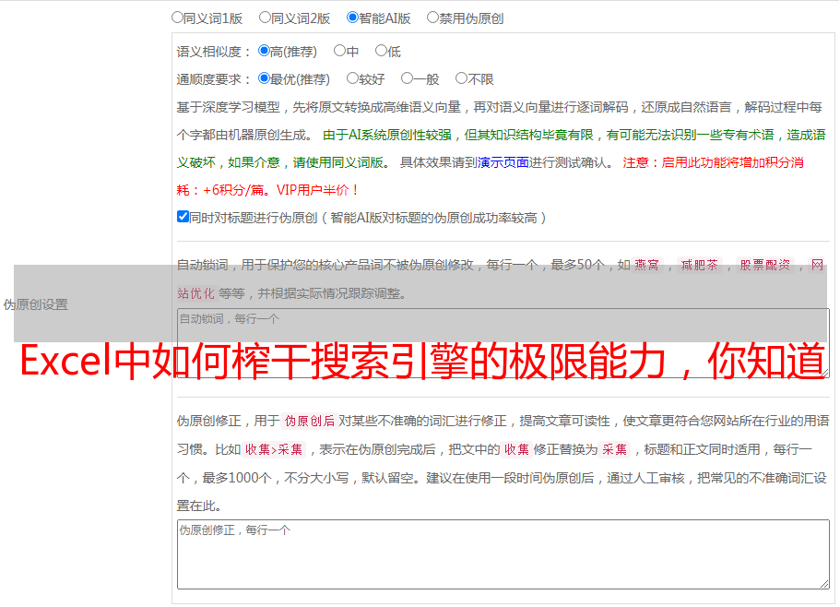The image size is (840, 607).
Task: Click the 语义相似度 label
Action: (214, 52)
